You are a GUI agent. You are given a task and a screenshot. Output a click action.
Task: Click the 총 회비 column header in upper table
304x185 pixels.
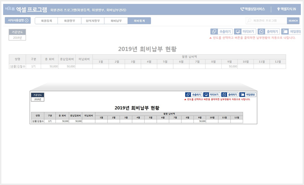tap(49, 59)
